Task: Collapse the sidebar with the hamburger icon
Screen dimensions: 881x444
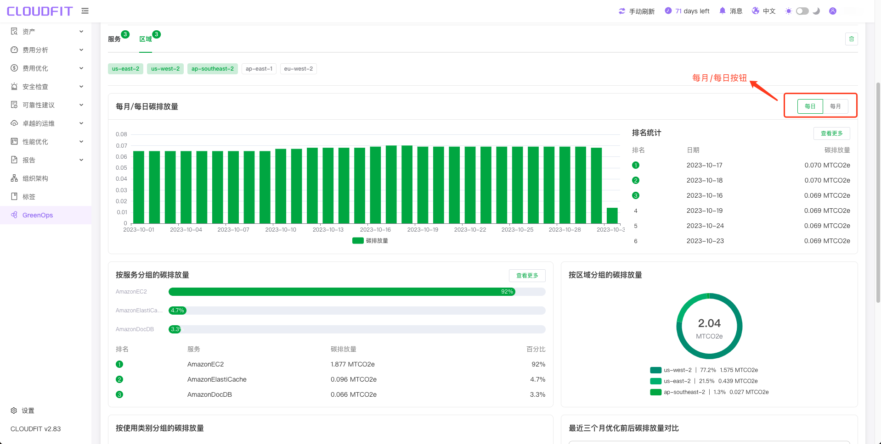Action: point(85,11)
